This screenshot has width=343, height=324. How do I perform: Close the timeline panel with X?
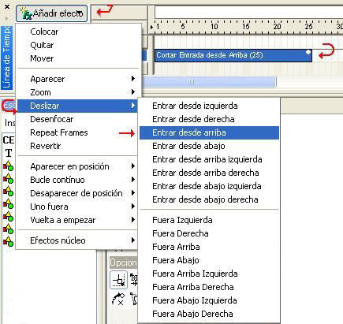click(x=7, y=7)
